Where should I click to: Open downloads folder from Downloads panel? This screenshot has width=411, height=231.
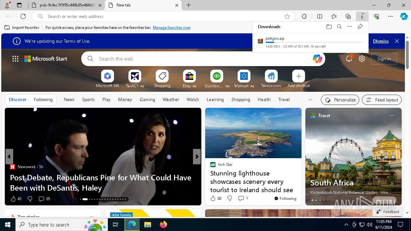pos(329,27)
